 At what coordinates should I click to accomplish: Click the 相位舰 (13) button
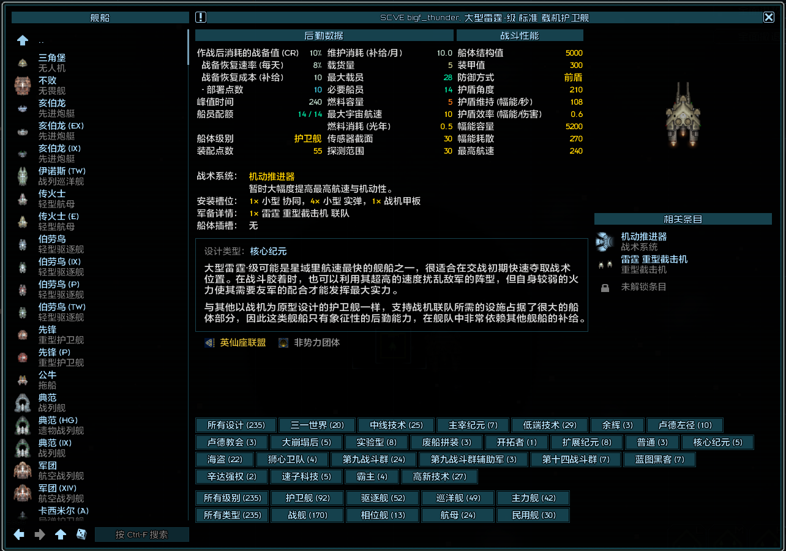pos(383,515)
